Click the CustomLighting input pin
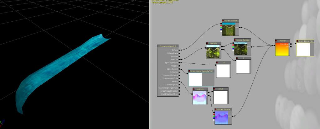Viewport: 320px width, 129px height. (179, 85)
